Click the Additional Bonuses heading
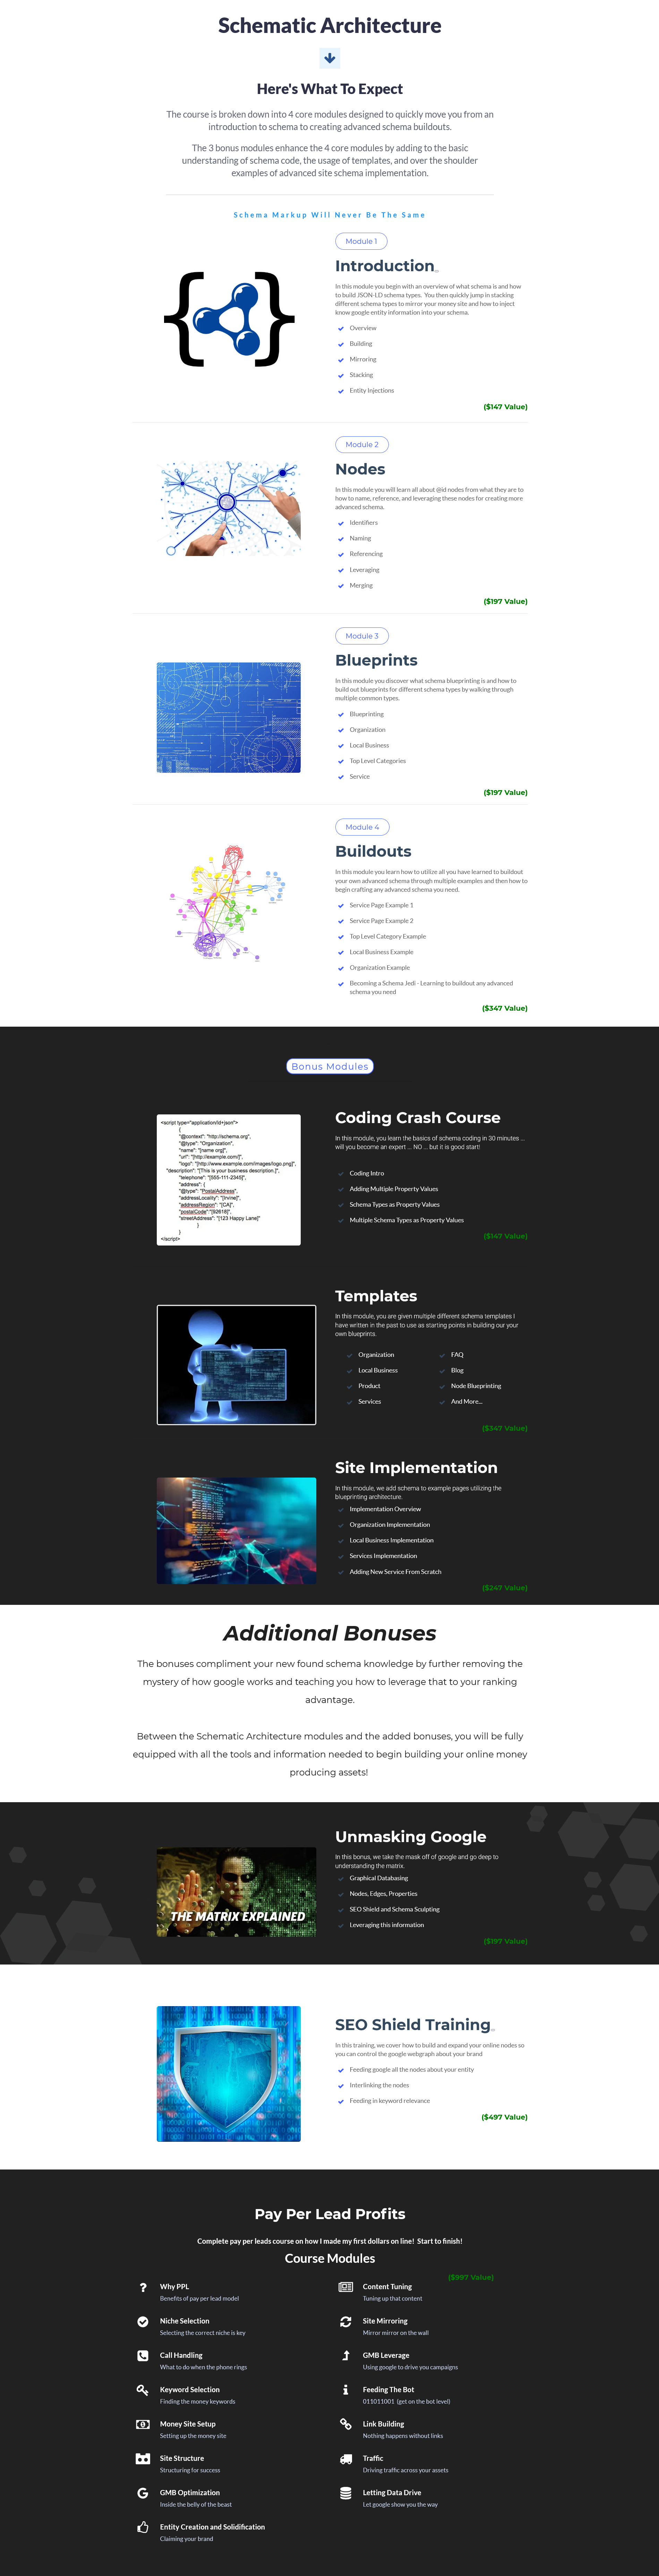The image size is (659, 2576). pos(330,1633)
